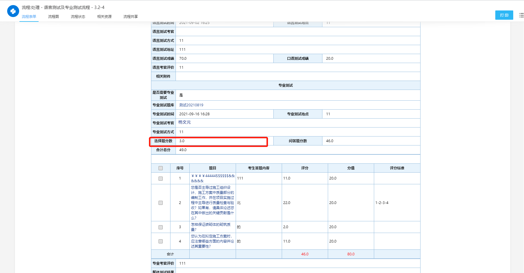Click the 口语测试成绩 value 20.0
This screenshot has height=273, width=524.
tap(330, 59)
